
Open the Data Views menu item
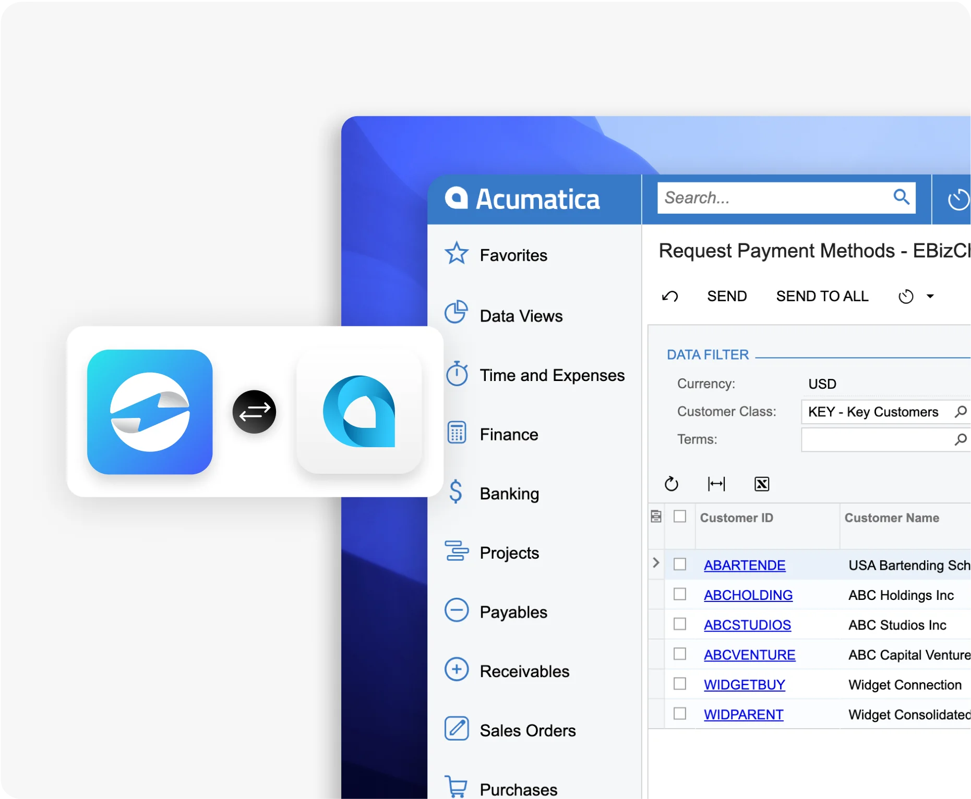(521, 316)
